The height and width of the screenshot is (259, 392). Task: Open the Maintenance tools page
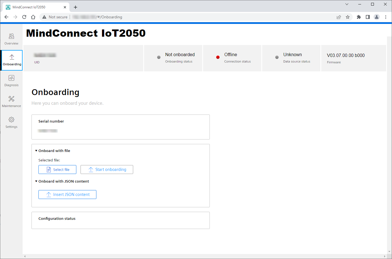tap(11, 102)
